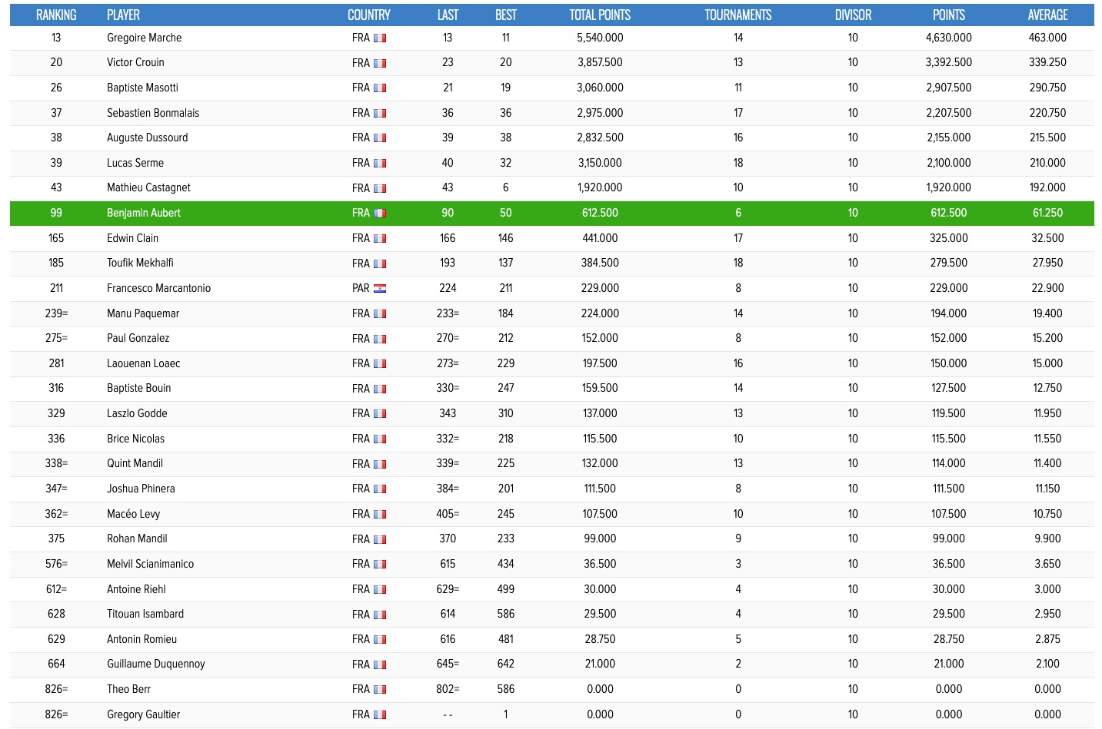Click player name Sebastien Bonmalais
1102x729 pixels.
pos(152,113)
